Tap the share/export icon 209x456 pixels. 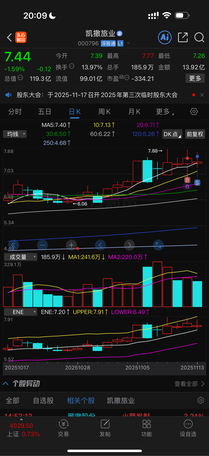(x=183, y=37)
